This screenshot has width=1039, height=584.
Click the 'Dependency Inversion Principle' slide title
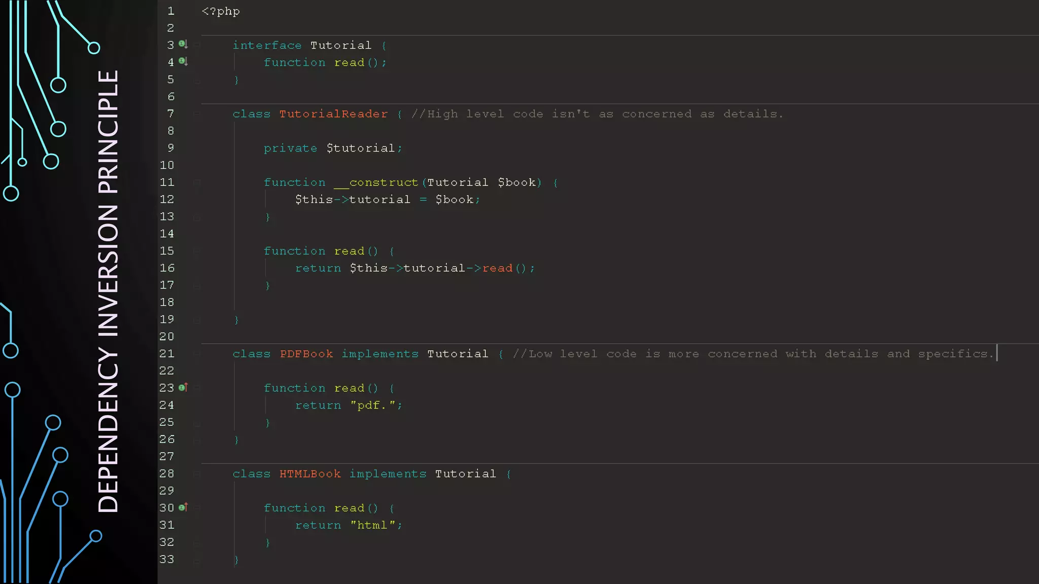[108, 291]
